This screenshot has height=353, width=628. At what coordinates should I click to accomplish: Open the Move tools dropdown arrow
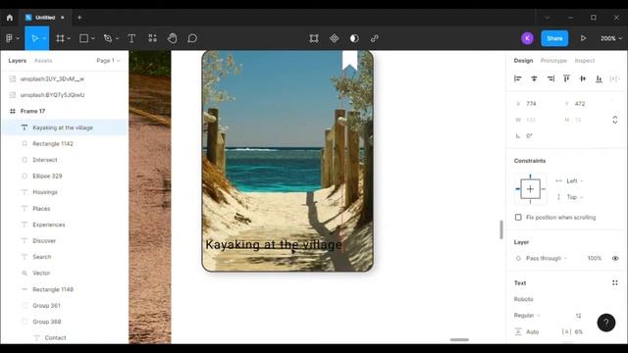tap(44, 38)
